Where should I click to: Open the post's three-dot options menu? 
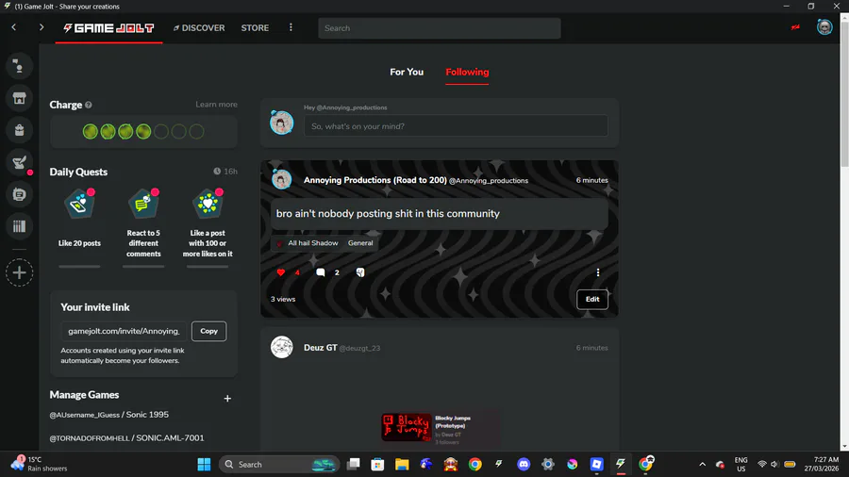coord(598,272)
